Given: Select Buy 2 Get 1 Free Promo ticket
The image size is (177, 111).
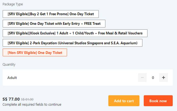Looking at the screenshot, I should (51, 14).
